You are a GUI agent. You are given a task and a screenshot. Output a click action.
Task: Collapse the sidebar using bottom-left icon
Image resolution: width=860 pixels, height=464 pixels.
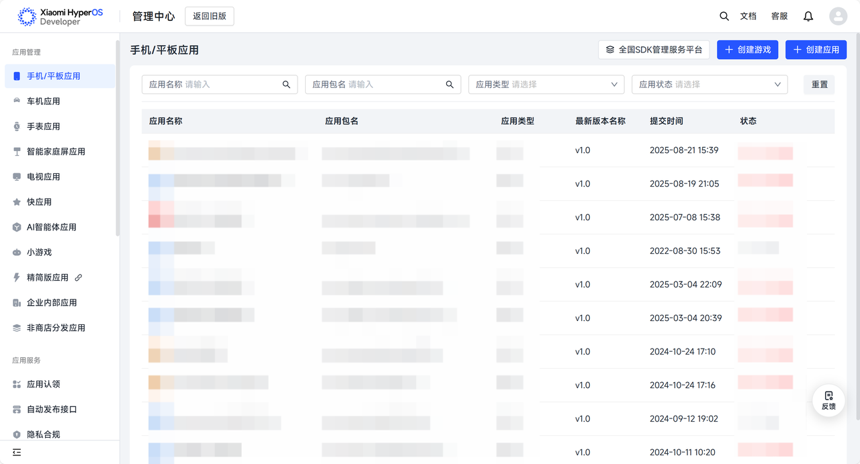pos(17,452)
